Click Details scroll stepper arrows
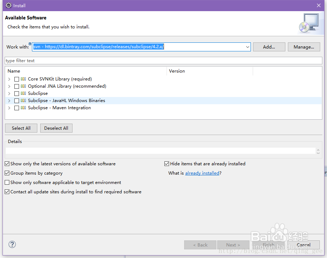 tap(318, 151)
